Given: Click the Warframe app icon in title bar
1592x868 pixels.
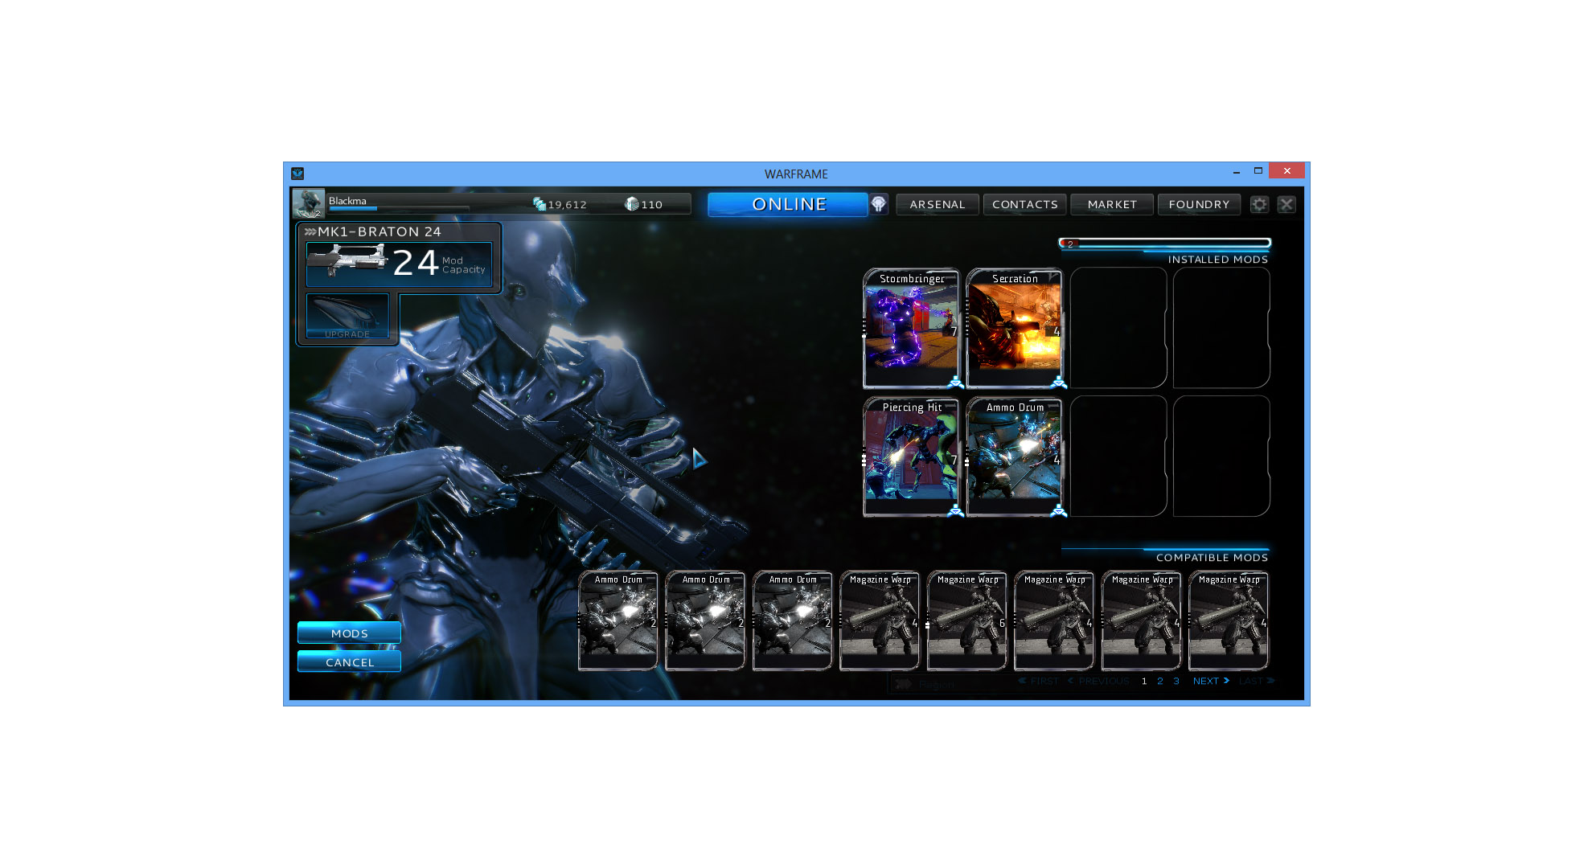Looking at the screenshot, I should coord(297,174).
